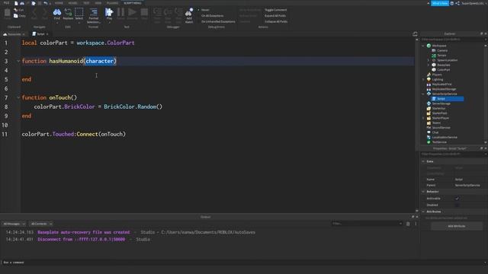Open the All Messages output dropdown
This screenshot has height=274, width=488.
[14, 224]
